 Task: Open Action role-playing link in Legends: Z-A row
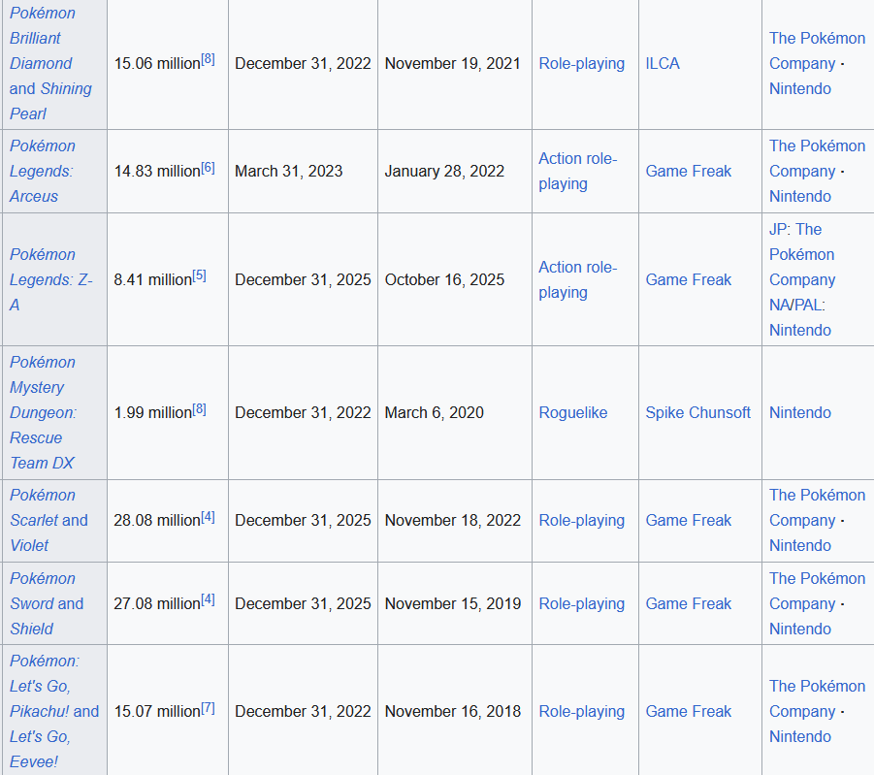(x=577, y=279)
